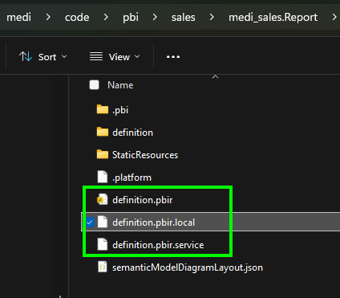Toggle the select-all checkbox beside Name
This screenshot has height=298, width=340.
pos(94,85)
